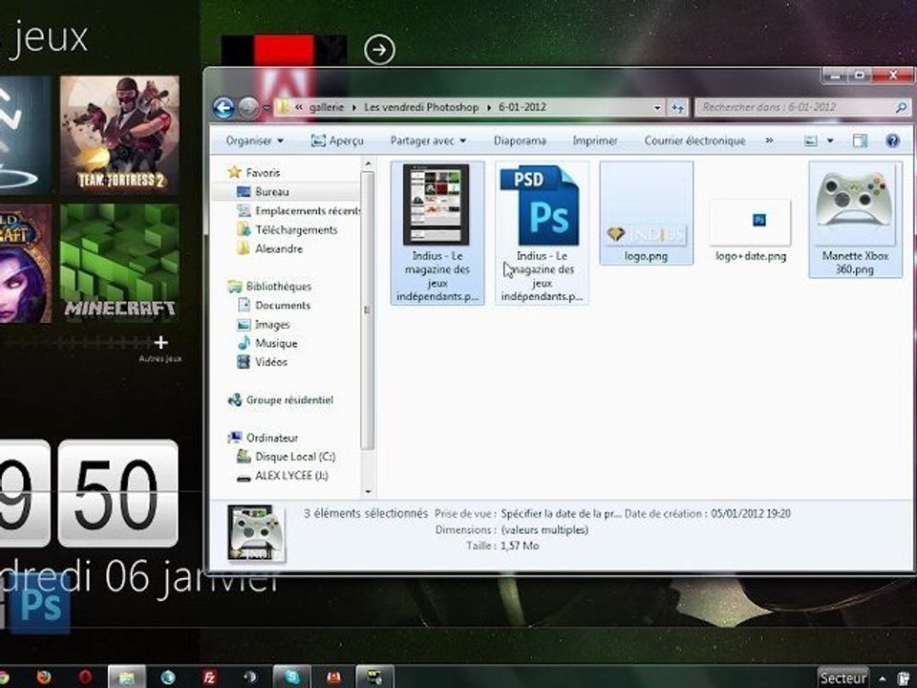This screenshot has height=688, width=917.
Task: Click the Photoshop Ps icon on the desktop
Action: [x=41, y=604]
